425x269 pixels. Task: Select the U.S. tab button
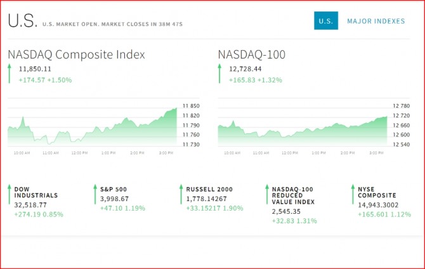click(x=325, y=21)
